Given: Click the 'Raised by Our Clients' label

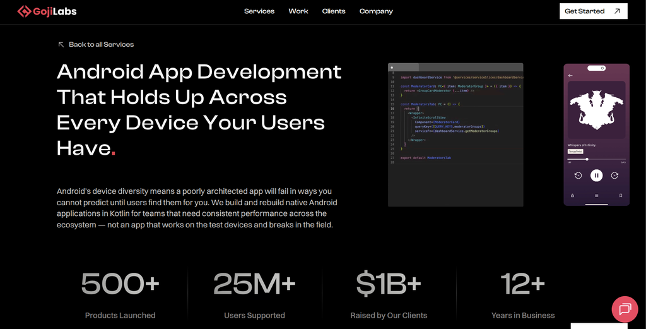Looking at the screenshot, I should coord(389,315).
